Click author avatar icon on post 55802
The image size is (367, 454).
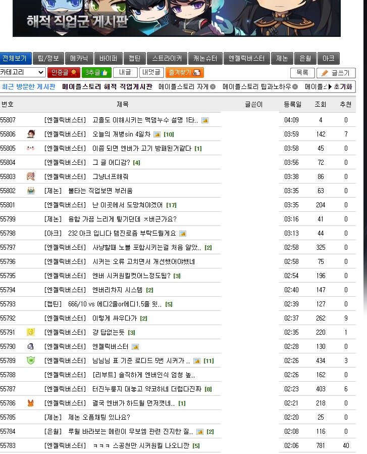point(31,191)
